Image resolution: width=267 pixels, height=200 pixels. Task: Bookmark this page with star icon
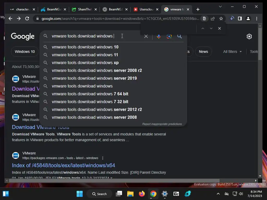pos(221,18)
